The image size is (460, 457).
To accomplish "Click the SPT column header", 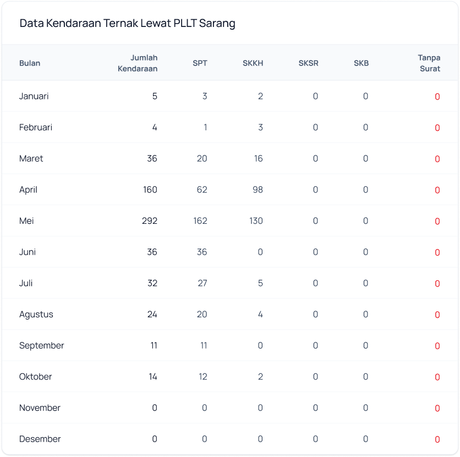I will point(200,63).
